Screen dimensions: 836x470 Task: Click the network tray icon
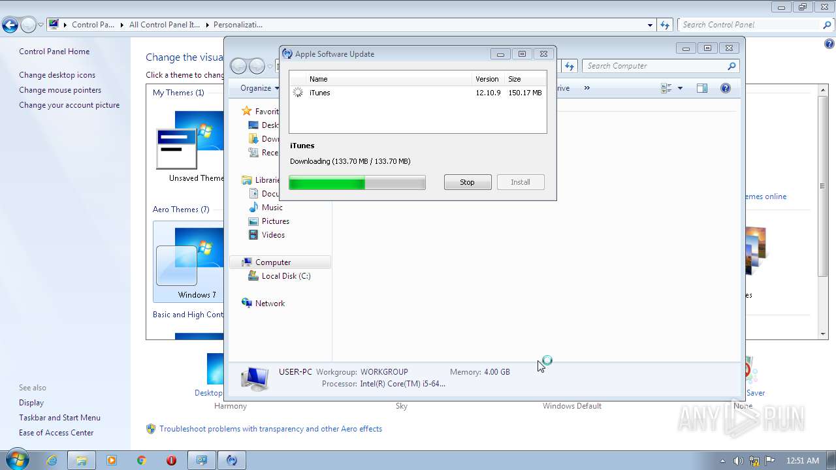(754, 460)
